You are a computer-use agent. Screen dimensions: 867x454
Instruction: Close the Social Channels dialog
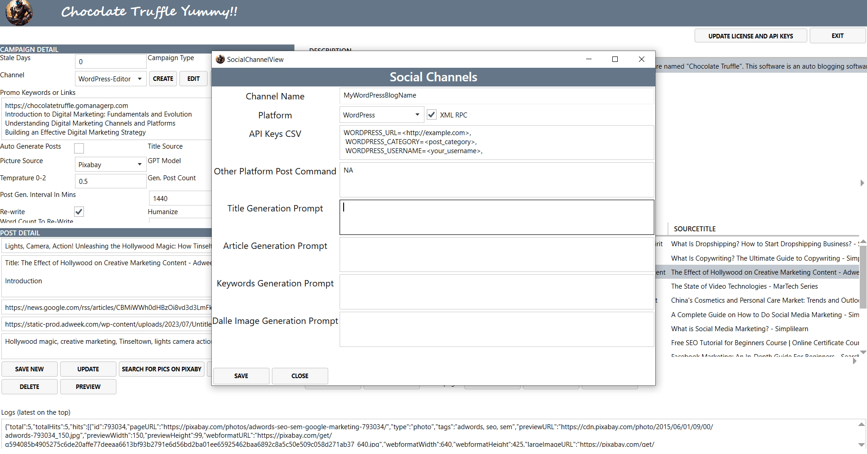pyautogui.click(x=299, y=376)
